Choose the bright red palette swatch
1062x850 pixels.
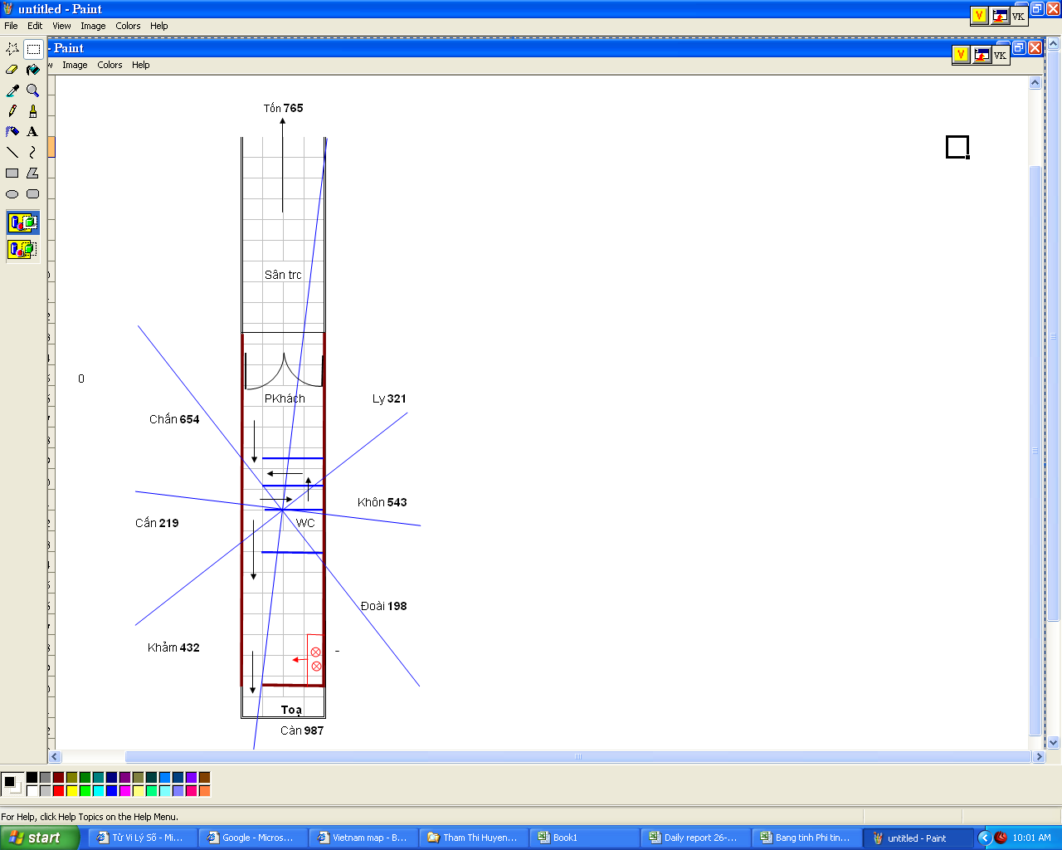59,791
